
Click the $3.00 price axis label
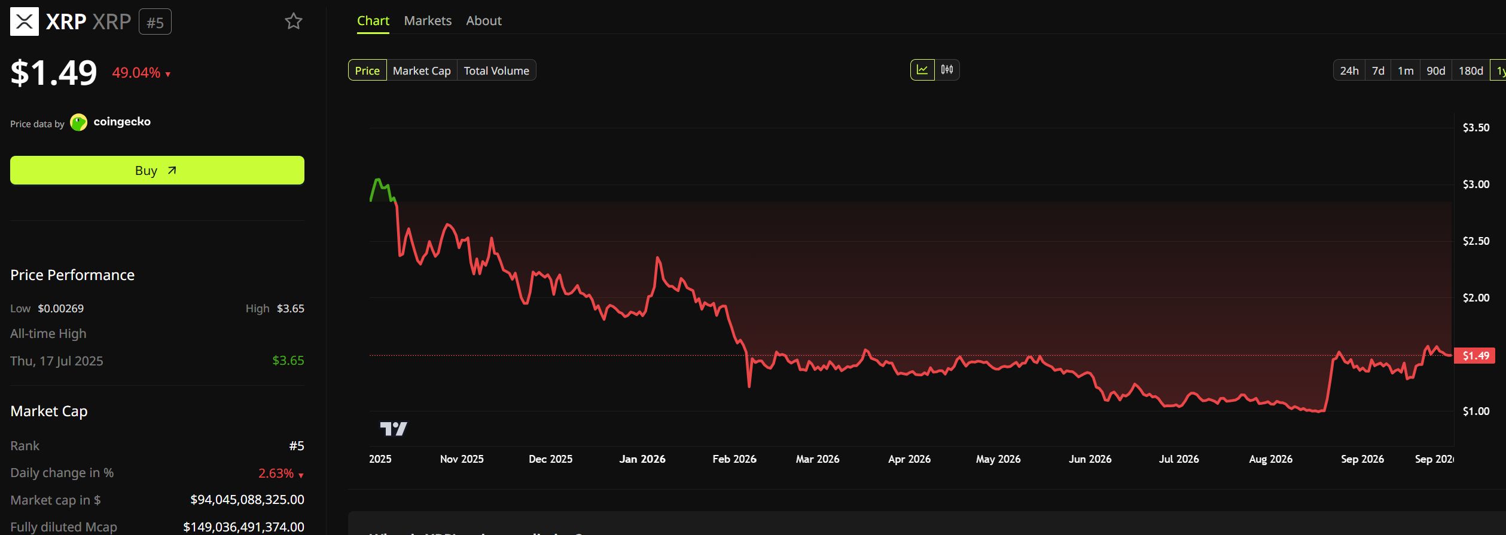(1476, 185)
